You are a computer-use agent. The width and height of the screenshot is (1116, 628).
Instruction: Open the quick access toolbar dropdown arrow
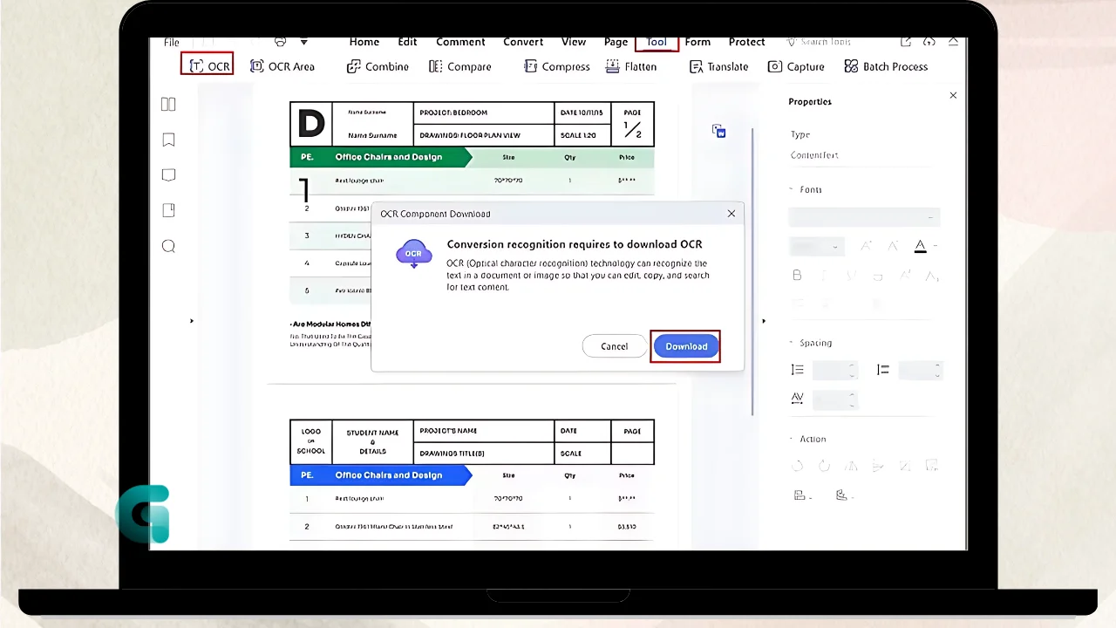pos(303,42)
